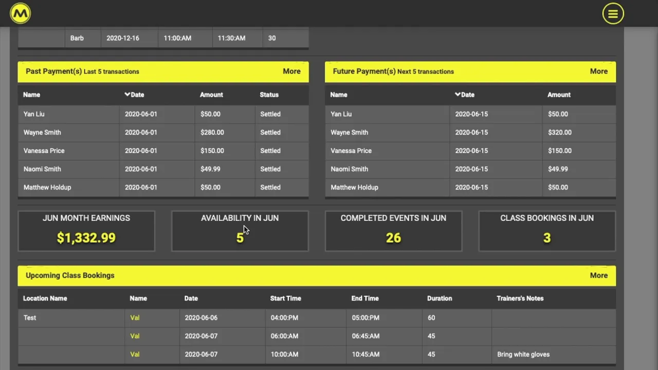Viewport: 658px width, 370px height.
Task: Select Completed Events in Jun card
Action: pos(393,231)
